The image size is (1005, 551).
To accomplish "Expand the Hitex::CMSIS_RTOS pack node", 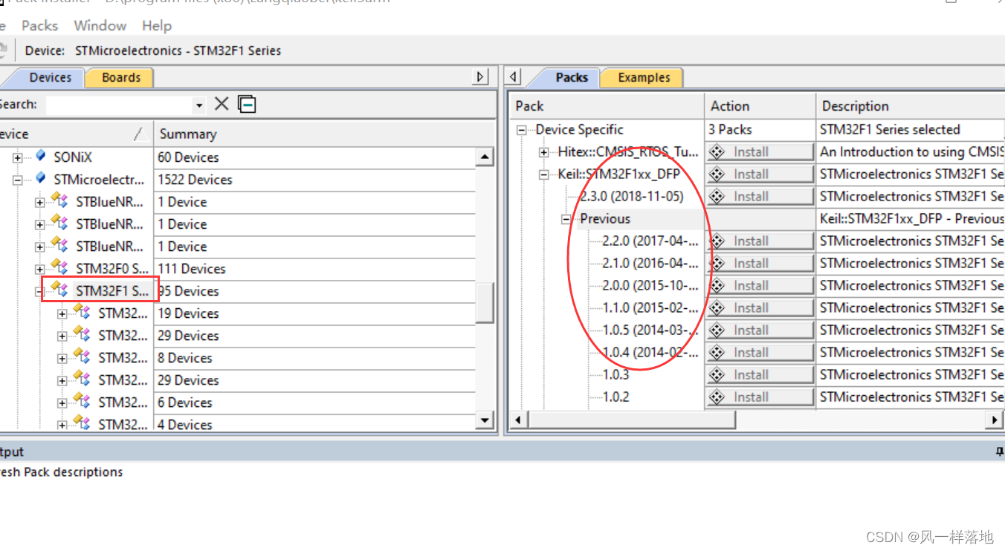I will [x=544, y=152].
